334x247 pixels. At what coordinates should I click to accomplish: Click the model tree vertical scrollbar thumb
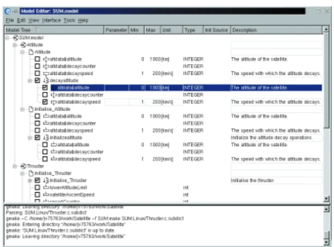click(326, 81)
